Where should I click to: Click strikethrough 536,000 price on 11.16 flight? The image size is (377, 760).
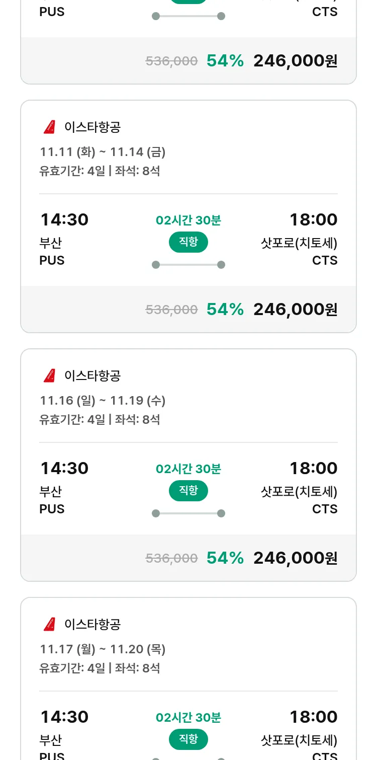coord(171,558)
